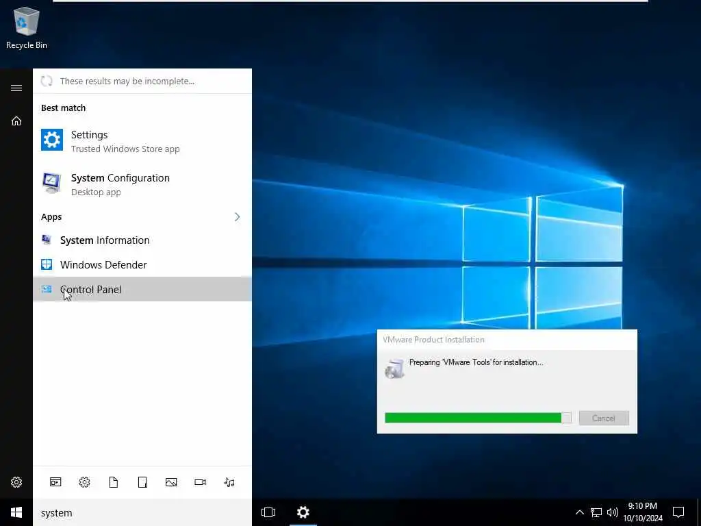This screenshot has height=526, width=701.
Task: Filter search results by apps icon
Action: coord(55,482)
